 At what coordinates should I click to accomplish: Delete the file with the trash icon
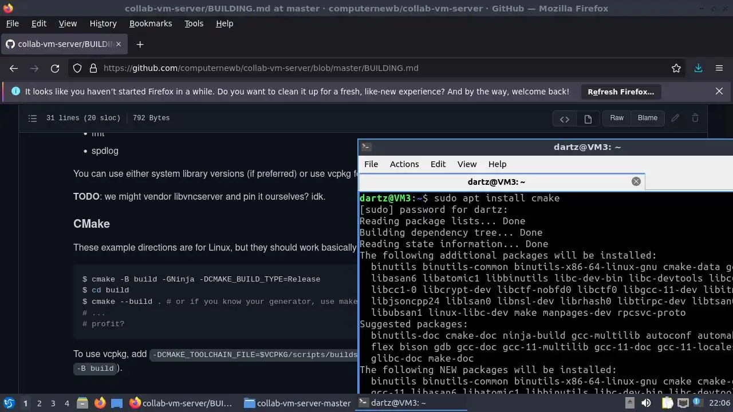point(695,118)
